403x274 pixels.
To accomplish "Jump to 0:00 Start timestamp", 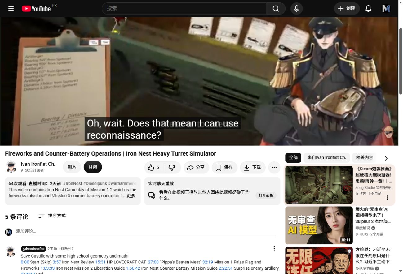I will pyautogui.click(x=25, y=262).
